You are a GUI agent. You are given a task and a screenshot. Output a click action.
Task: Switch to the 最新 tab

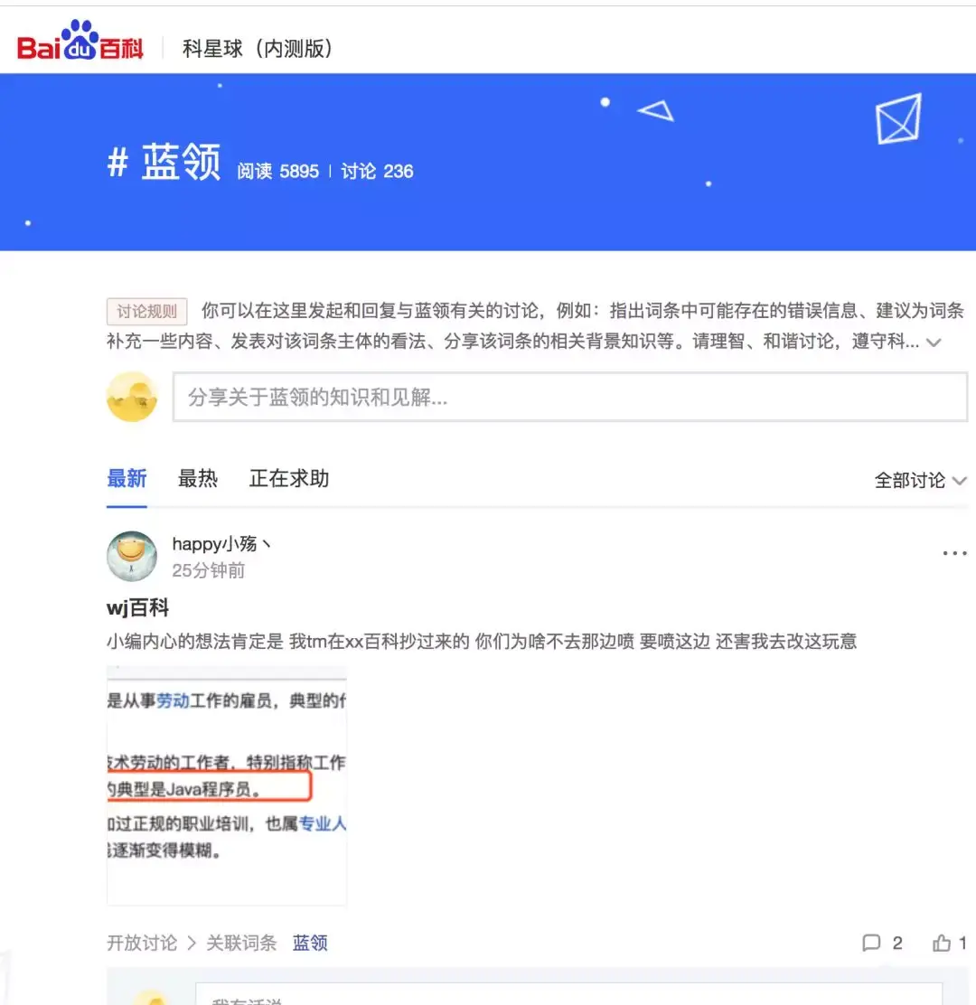pos(127,478)
